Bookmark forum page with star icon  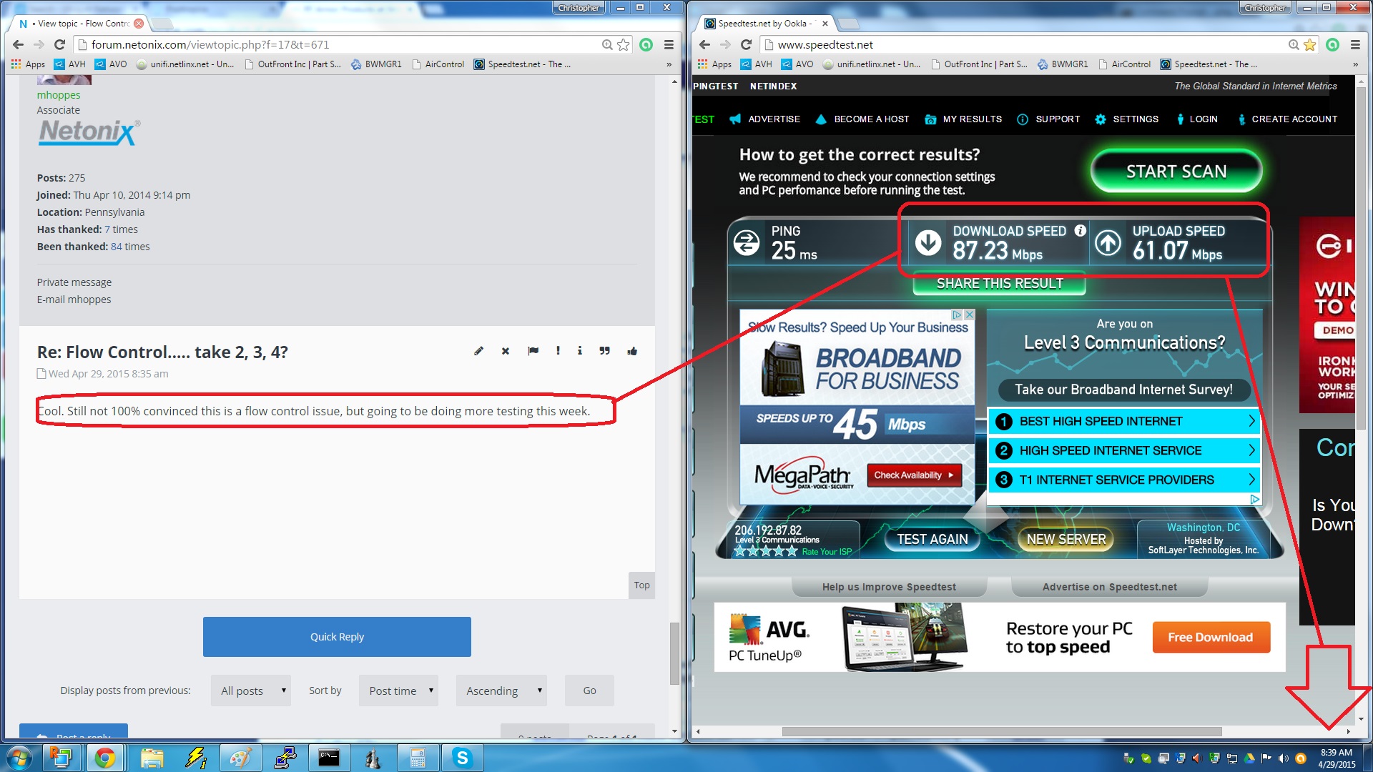point(624,44)
